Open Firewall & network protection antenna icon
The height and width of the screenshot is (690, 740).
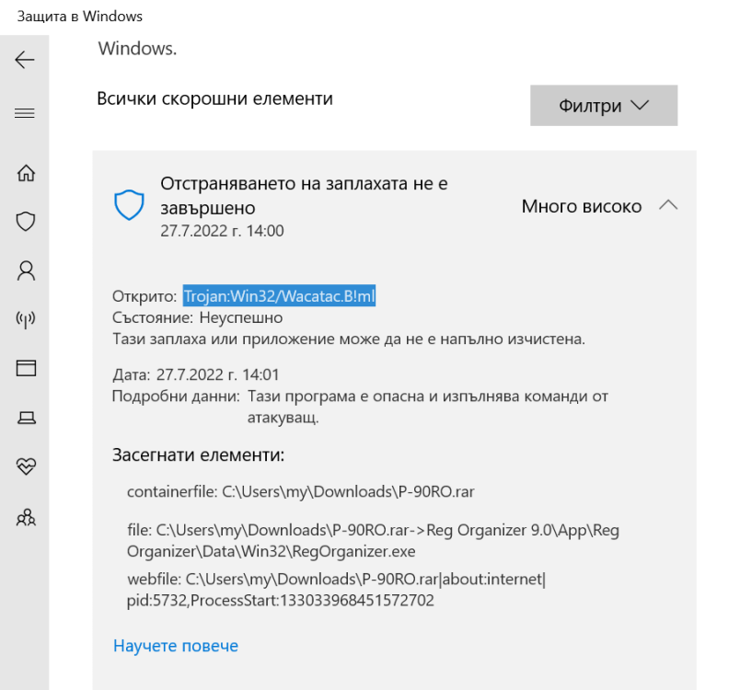(x=26, y=319)
